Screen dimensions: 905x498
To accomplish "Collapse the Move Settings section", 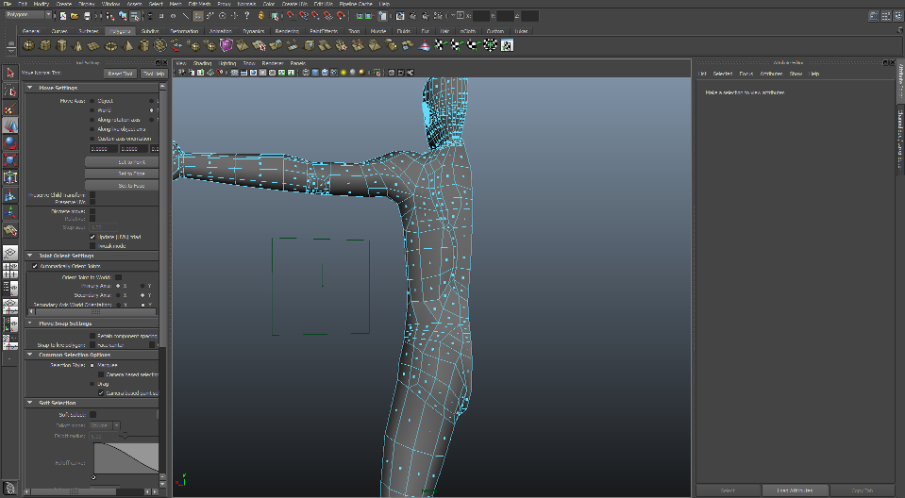I will 31,88.
